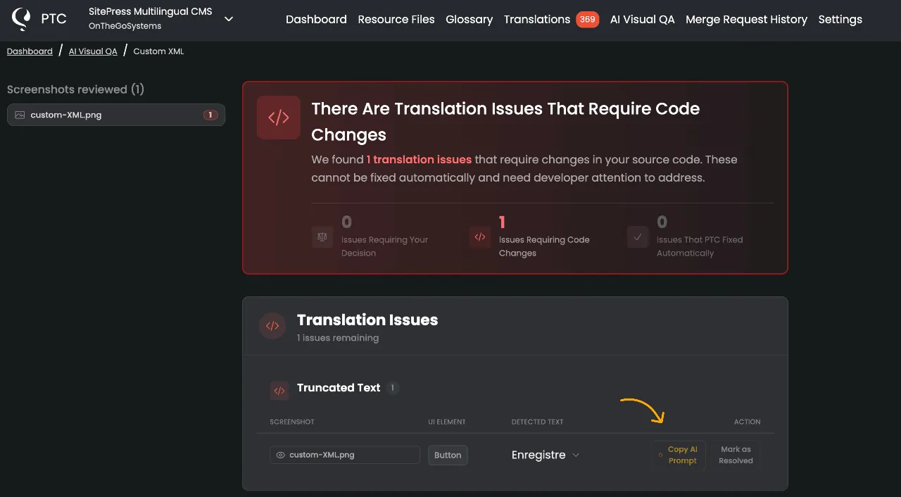Click the code icon for Issues Requiring Code Changes

coord(480,237)
